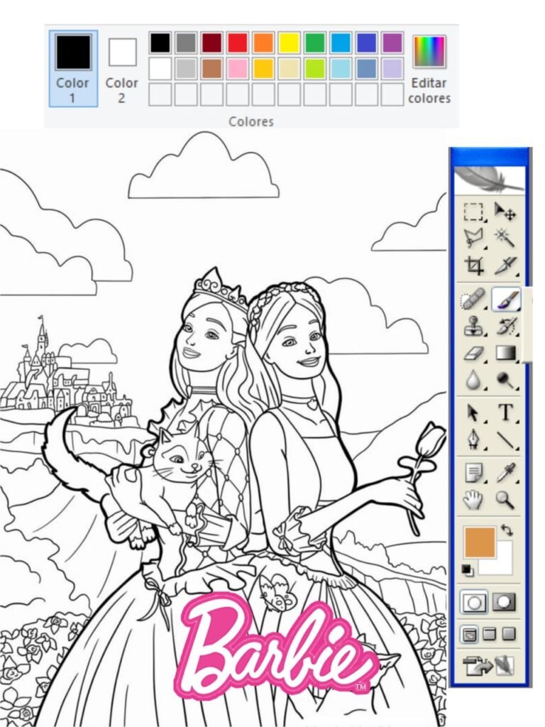545x727 pixels.
Task: Reset to default black and white colors
Action: tap(468, 570)
